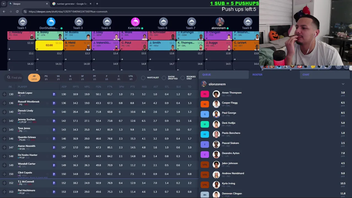Click the DonShuttles blue avatar

click(51, 22)
